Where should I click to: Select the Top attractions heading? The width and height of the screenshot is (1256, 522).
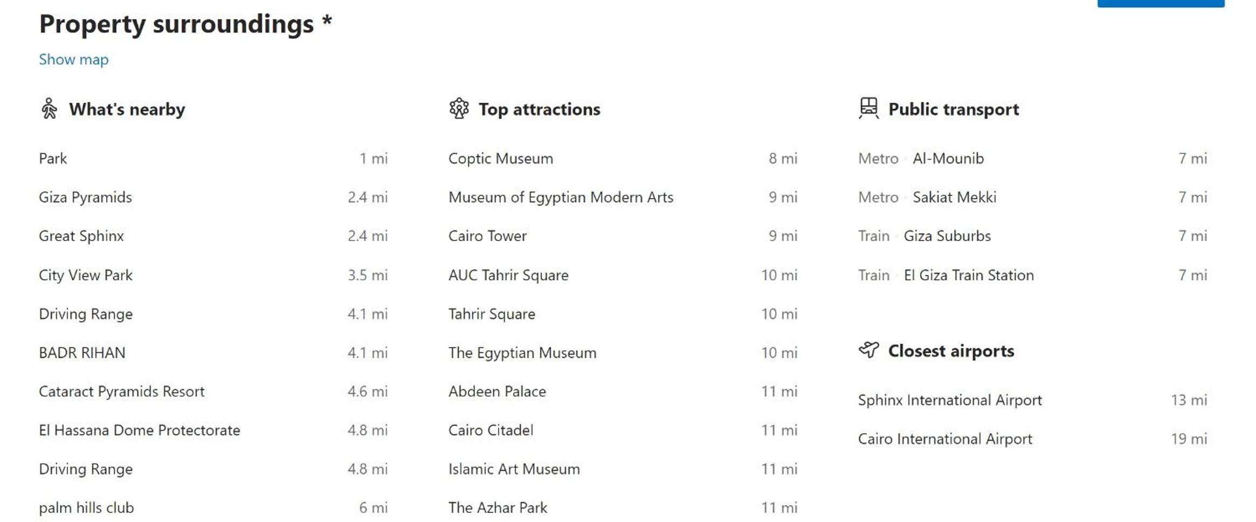click(539, 109)
